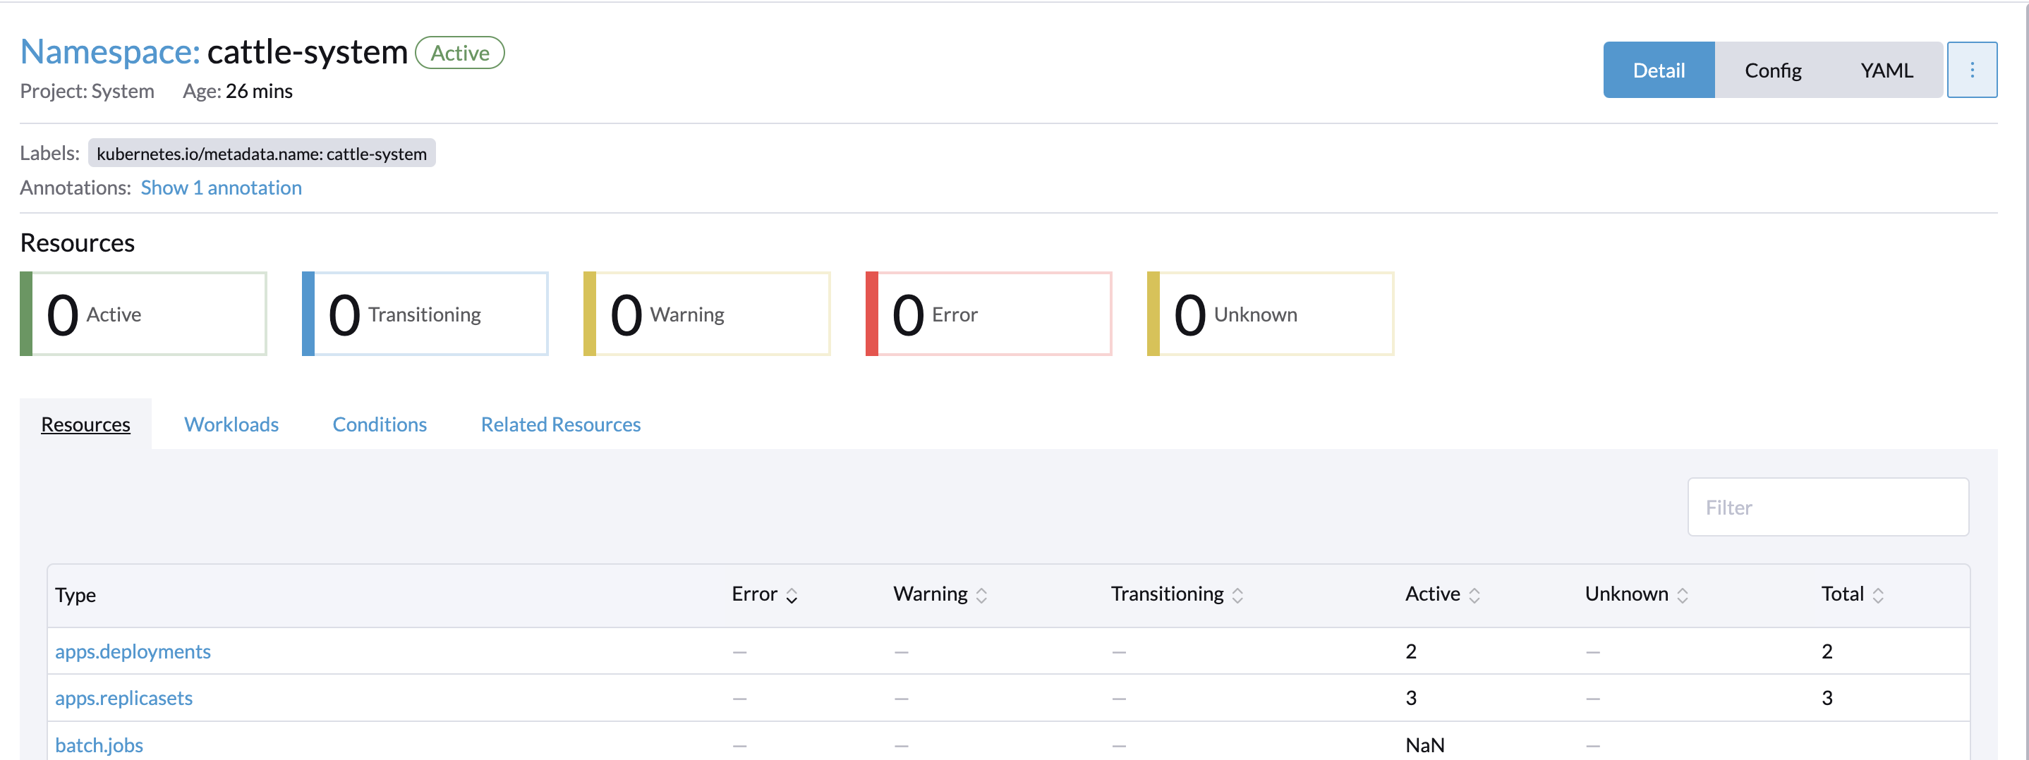
Task: Open the three-dot actions menu
Action: 1973,69
